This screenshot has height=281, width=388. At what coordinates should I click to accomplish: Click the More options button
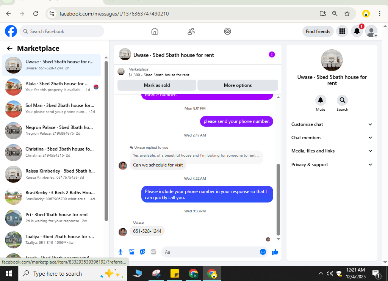pos(238,85)
